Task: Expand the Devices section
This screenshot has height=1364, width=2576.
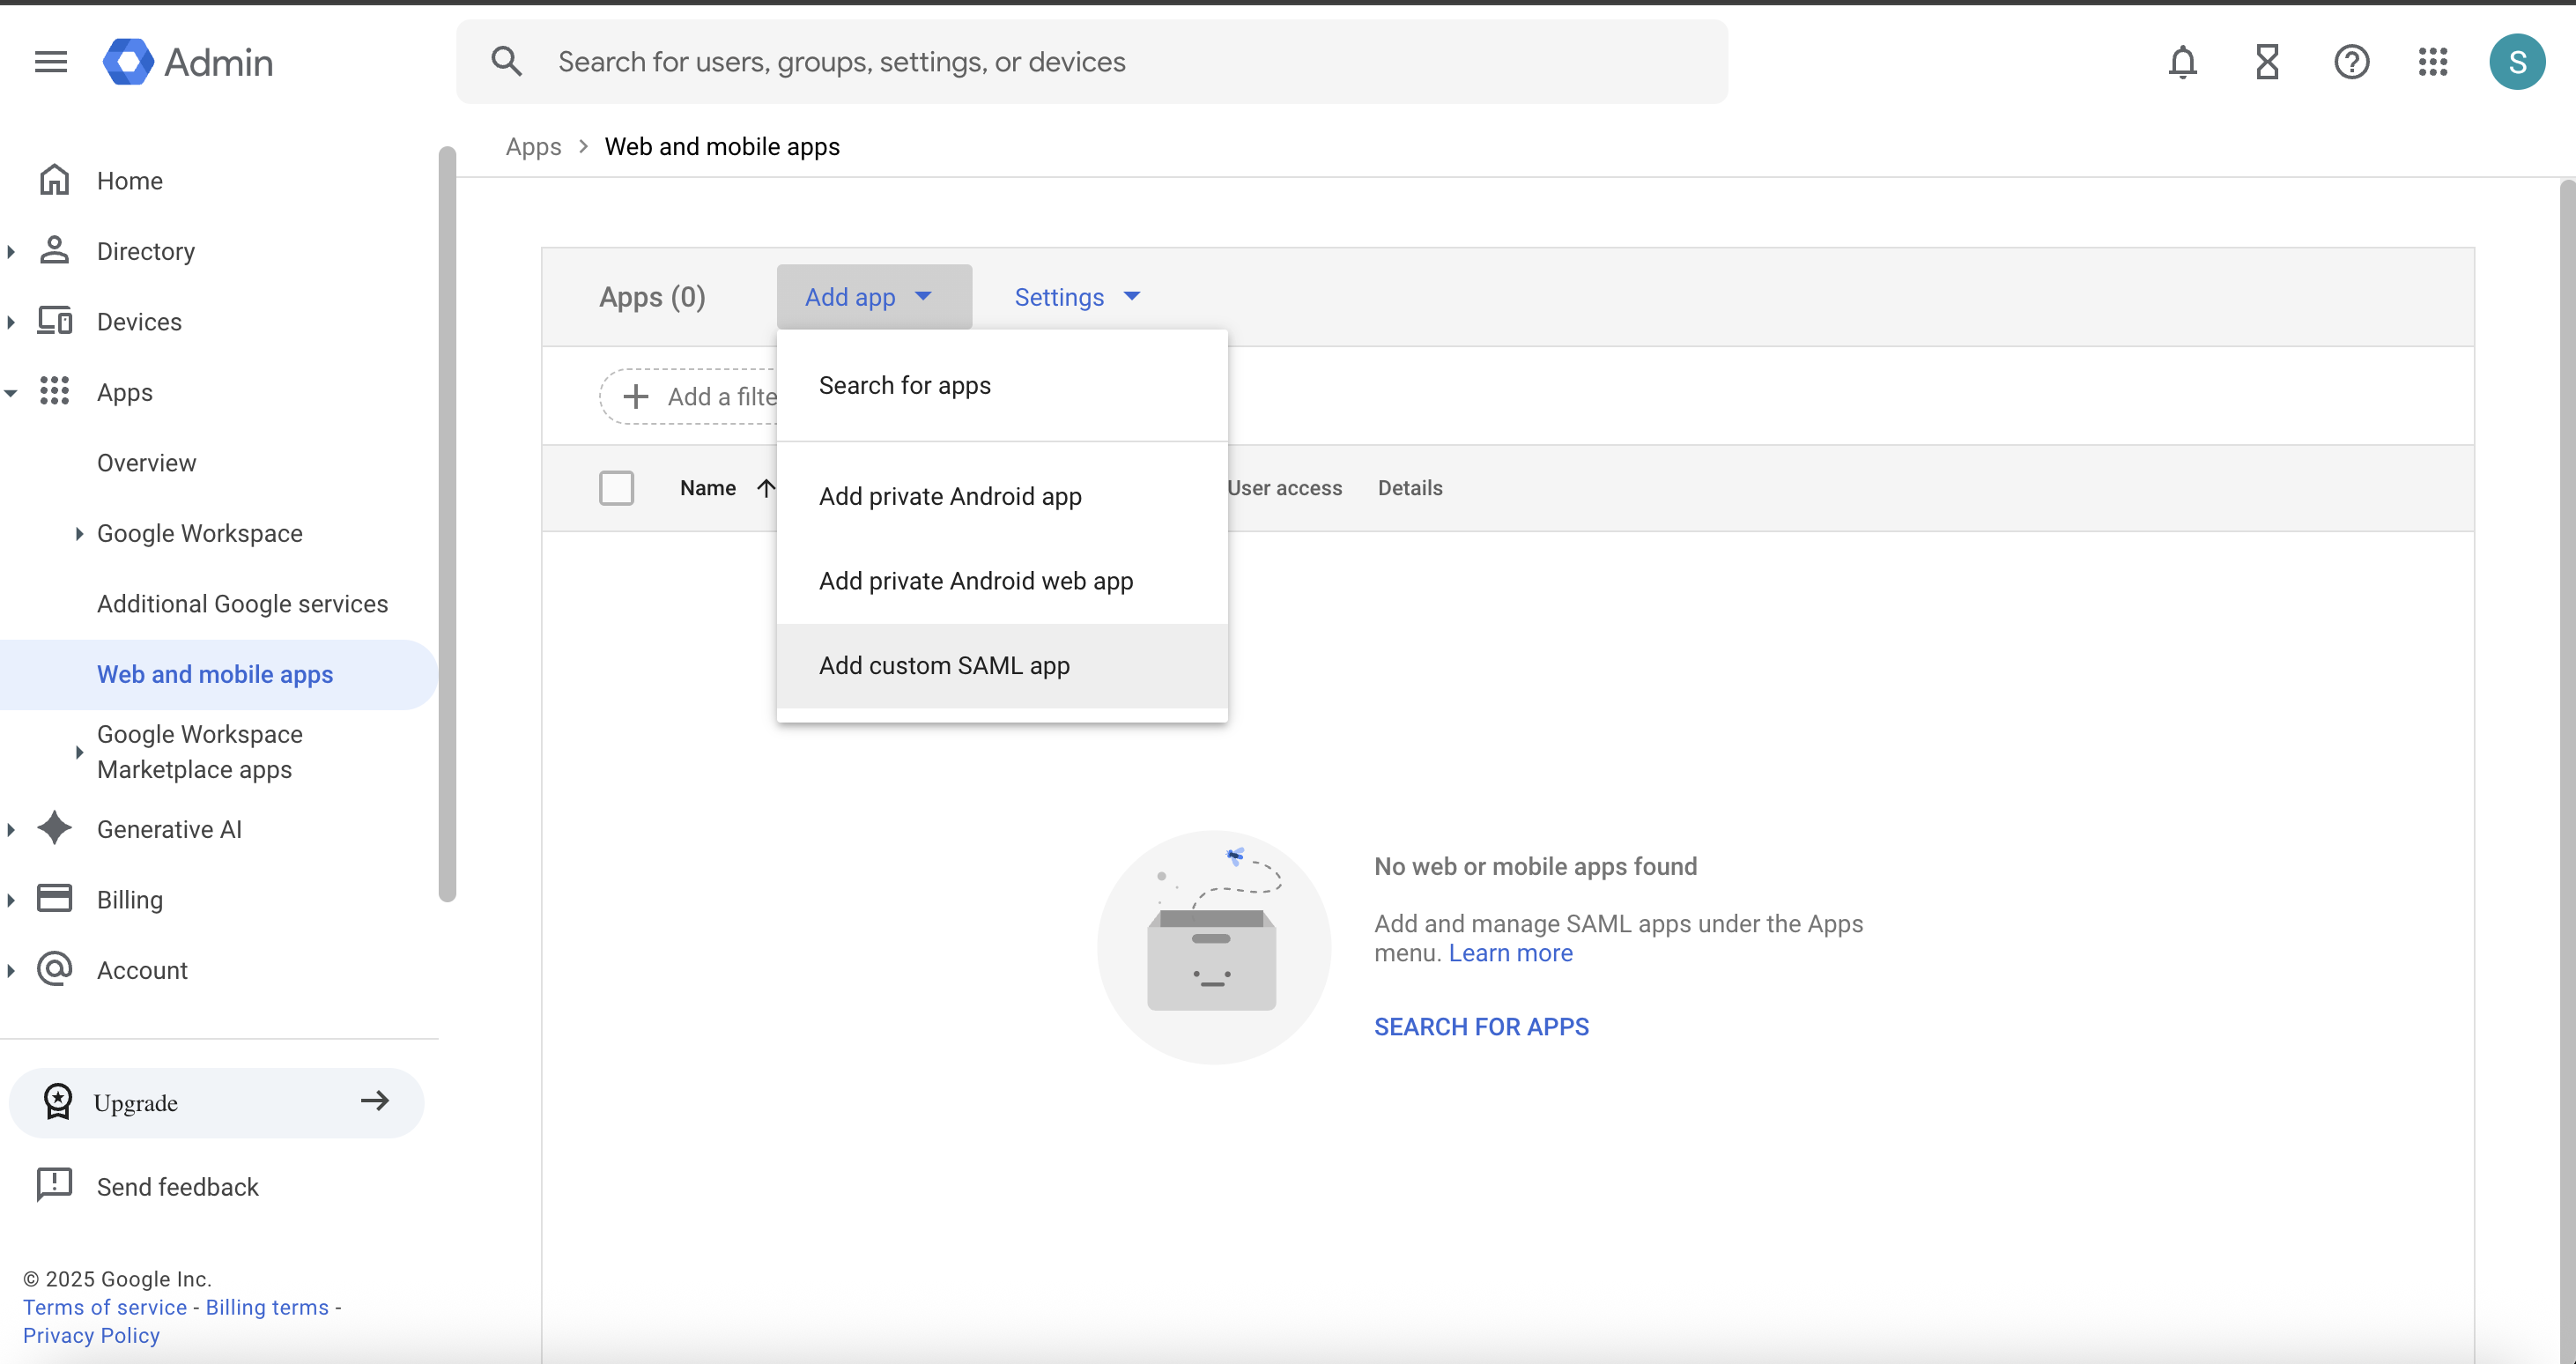Action: click(11, 322)
